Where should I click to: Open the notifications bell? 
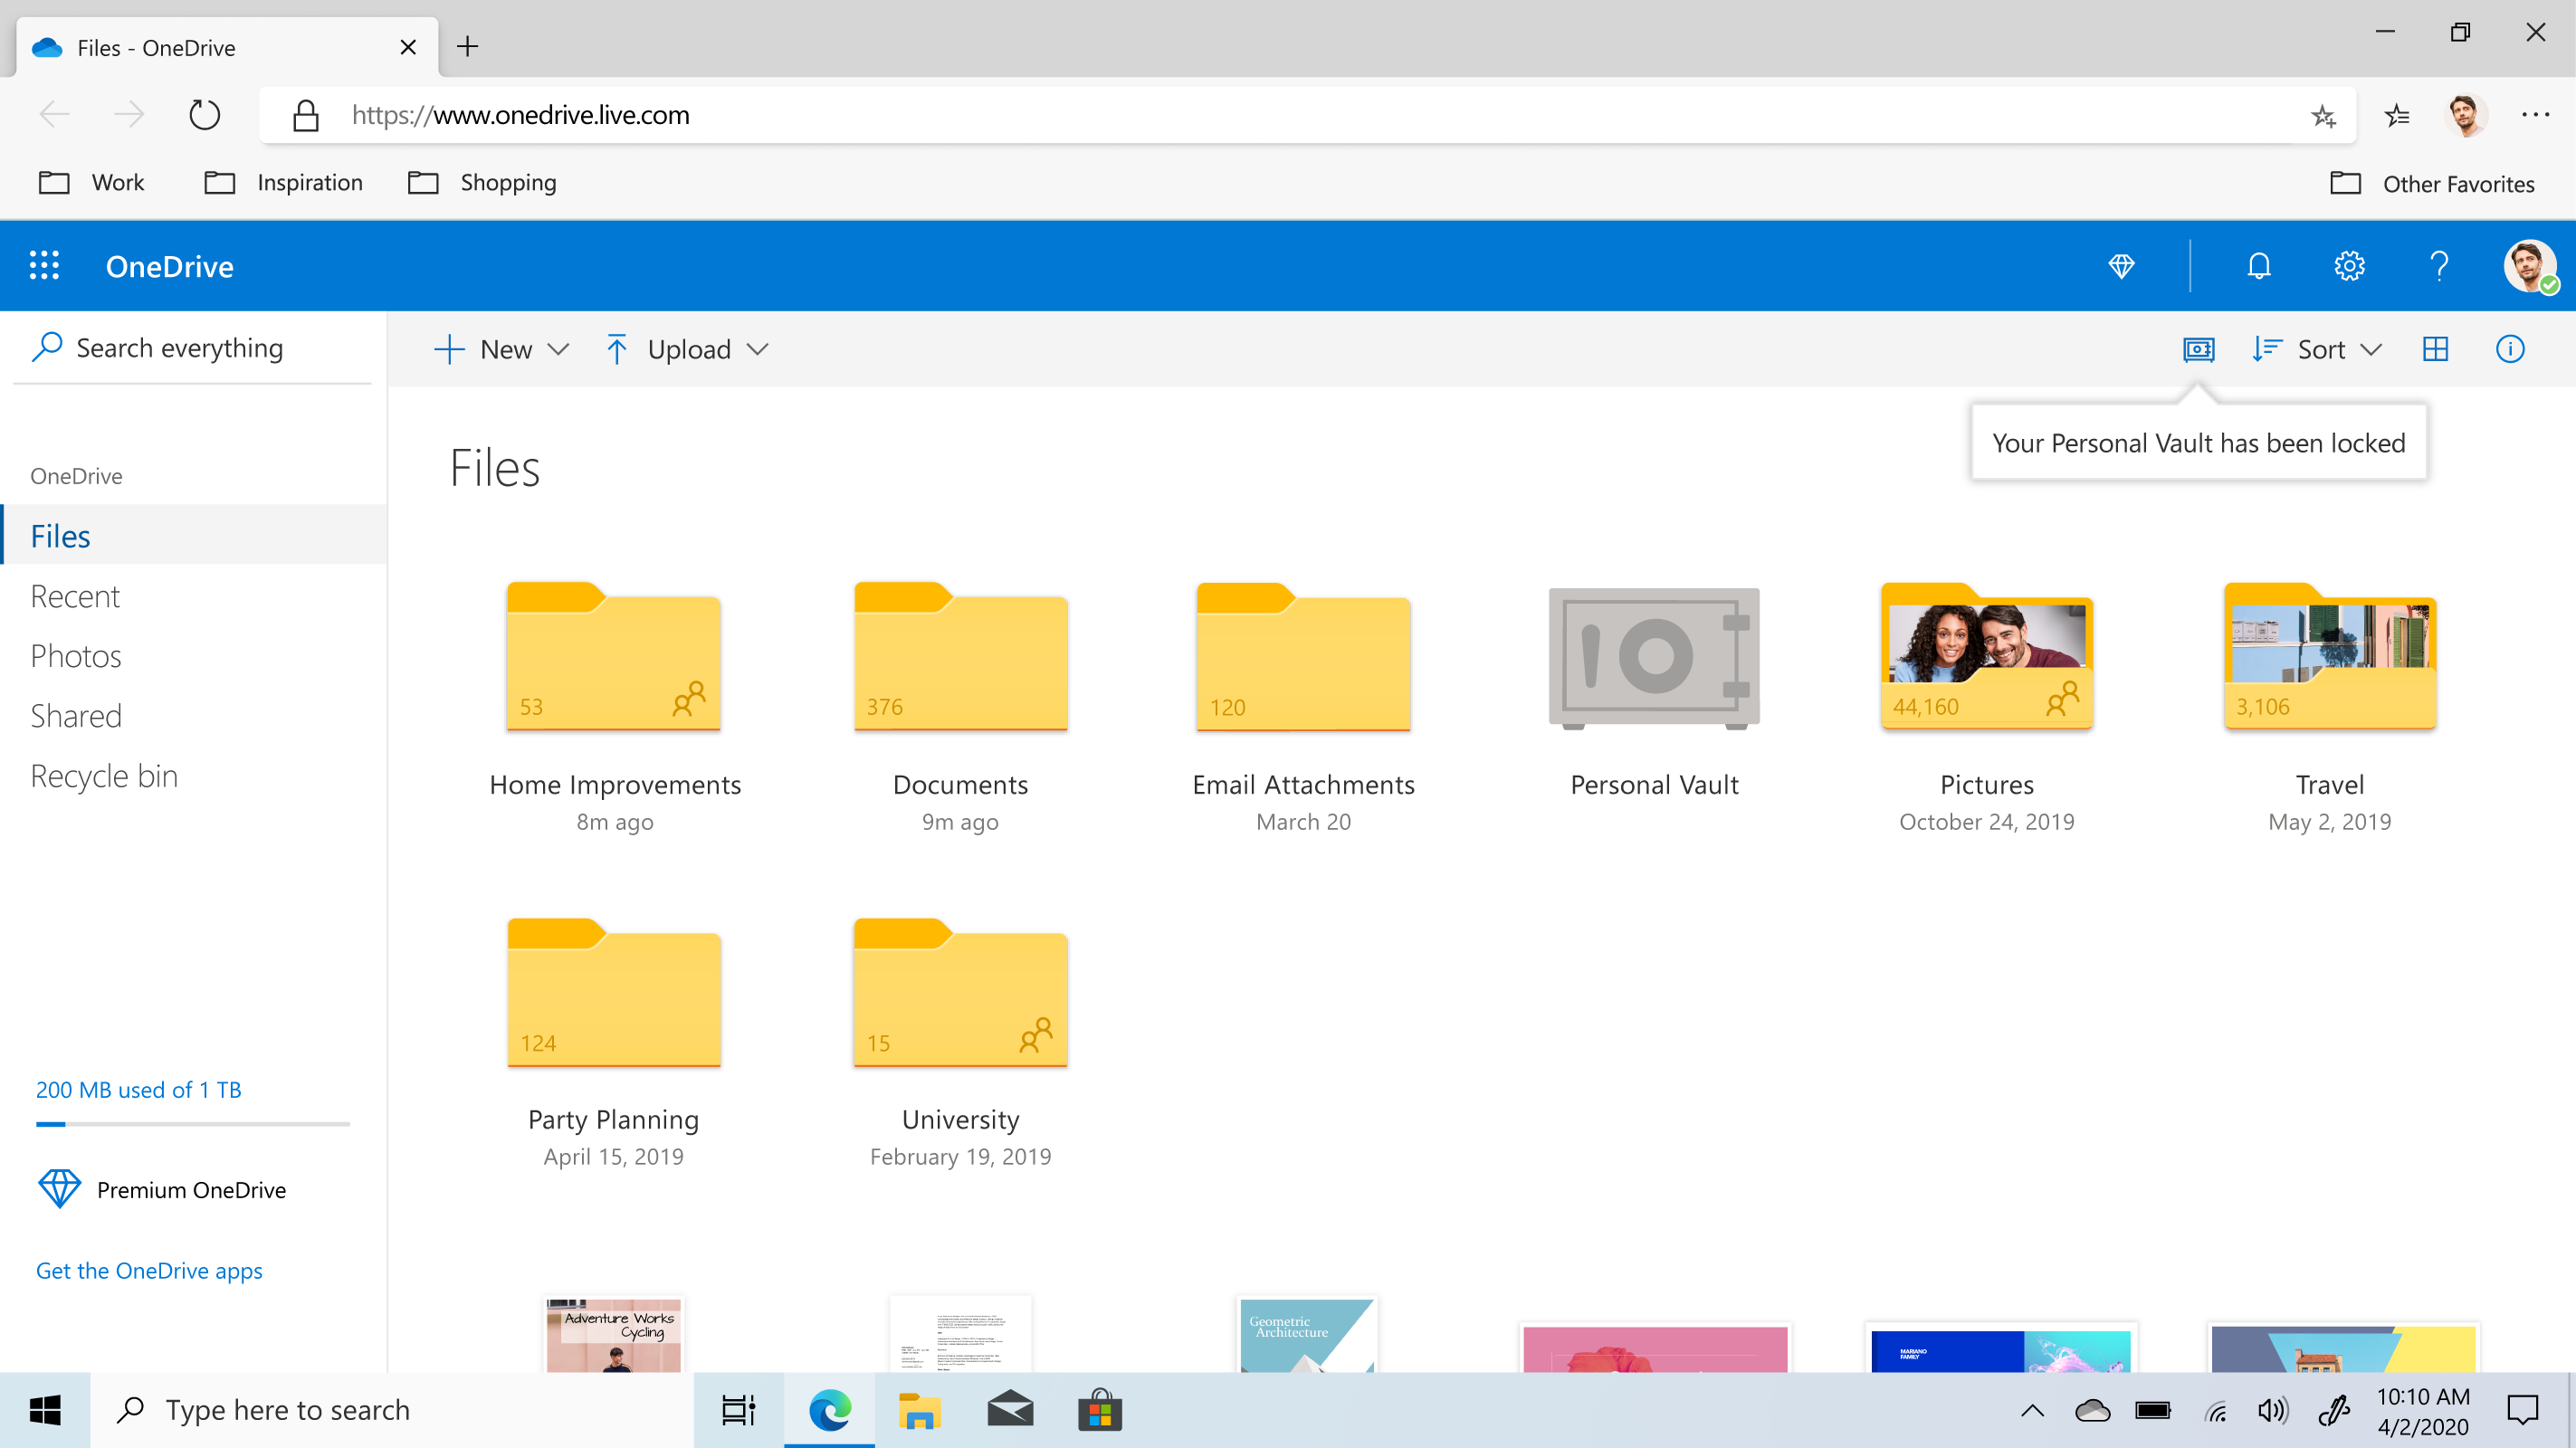[x=2259, y=266]
